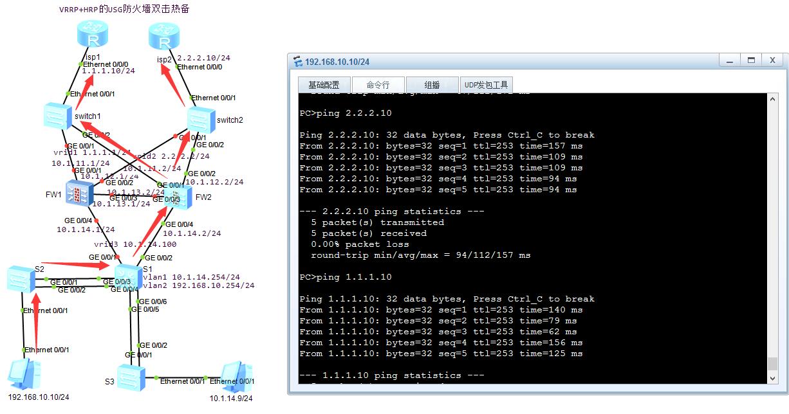Open the UDP发包工具 tab

(x=487, y=85)
